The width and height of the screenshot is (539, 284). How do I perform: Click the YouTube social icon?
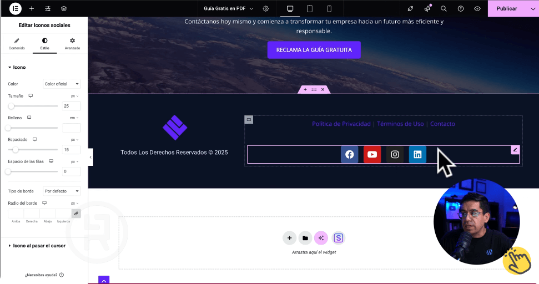coord(372,155)
